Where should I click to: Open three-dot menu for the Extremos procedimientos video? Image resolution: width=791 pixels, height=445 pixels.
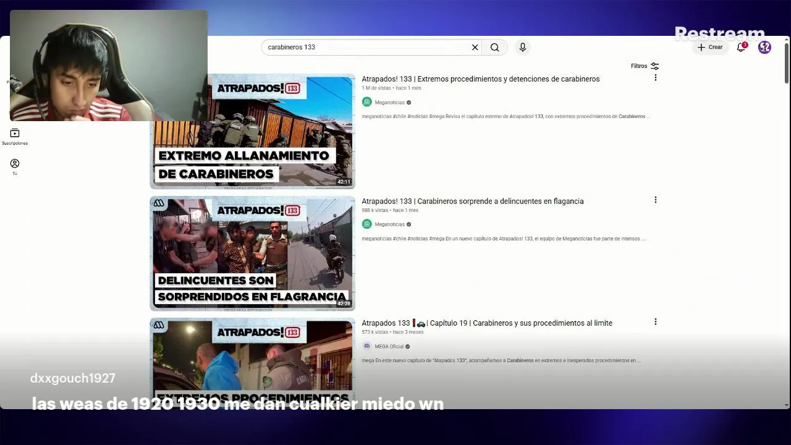click(655, 78)
